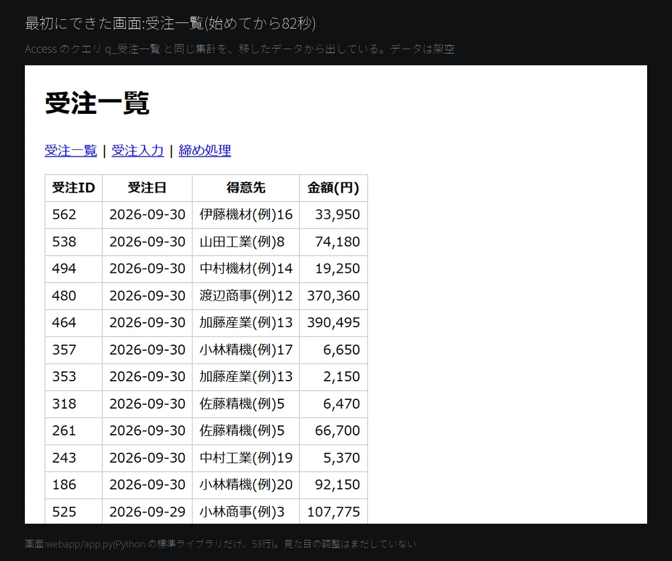Click customer 小林精機(例)17
Viewport: 672px width, 561px height.
(x=246, y=350)
